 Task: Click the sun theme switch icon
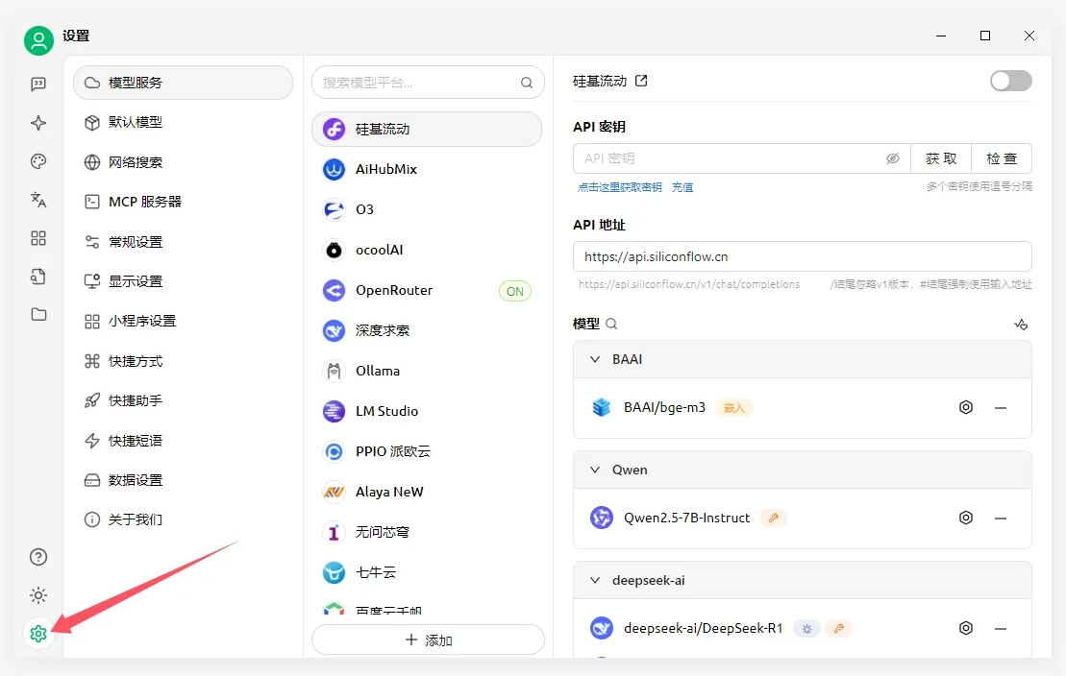coord(38,595)
